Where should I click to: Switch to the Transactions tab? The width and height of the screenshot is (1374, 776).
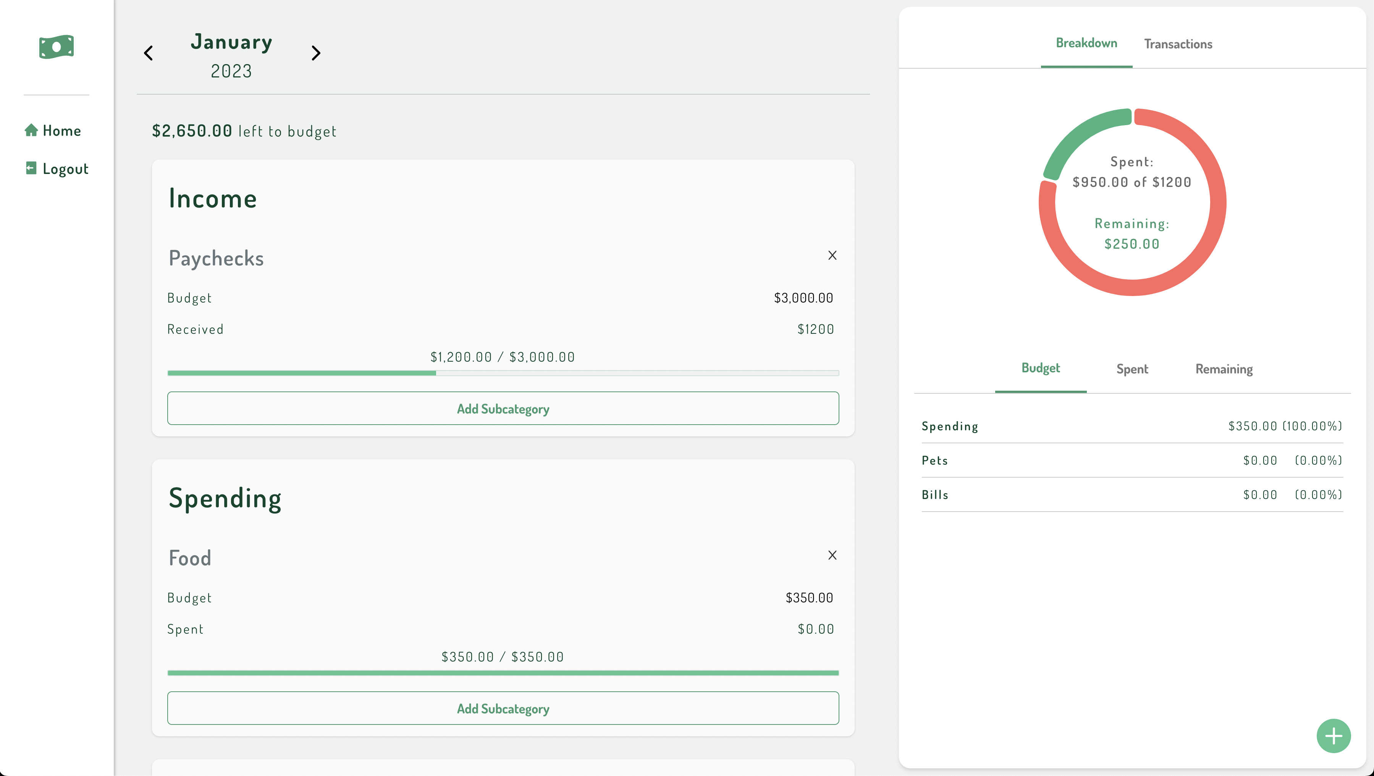[1178, 44]
